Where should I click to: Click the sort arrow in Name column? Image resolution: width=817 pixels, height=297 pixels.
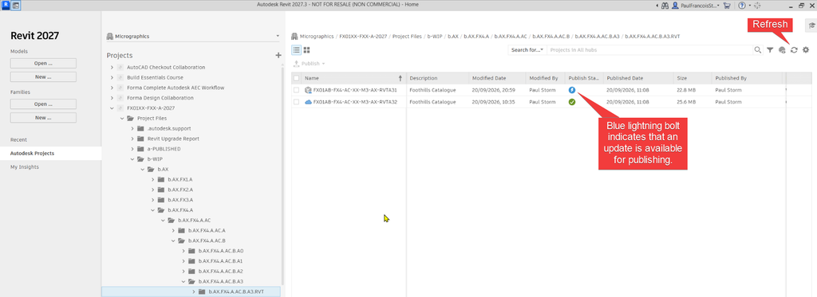click(x=401, y=78)
